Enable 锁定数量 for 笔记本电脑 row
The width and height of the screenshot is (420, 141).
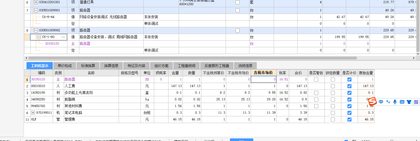(333, 113)
